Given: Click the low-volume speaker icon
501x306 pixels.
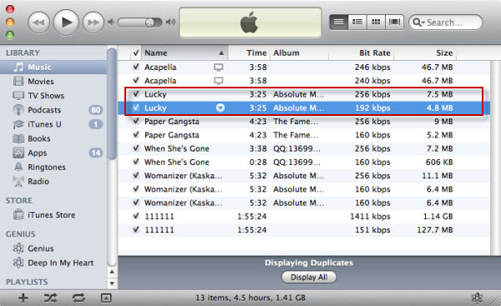Looking at the screenshot, I should 110,23.
